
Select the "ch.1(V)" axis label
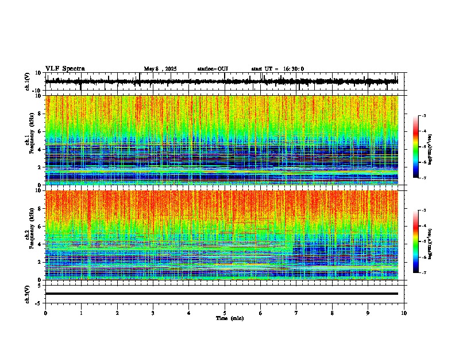pyautogui.click(x=28, y=81)
